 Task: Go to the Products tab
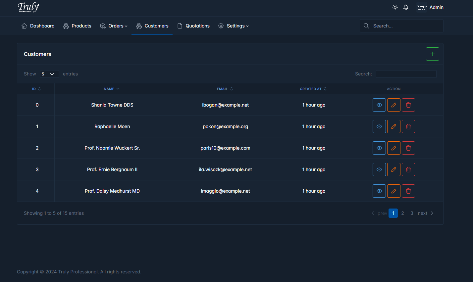click(x=77, y=26)
